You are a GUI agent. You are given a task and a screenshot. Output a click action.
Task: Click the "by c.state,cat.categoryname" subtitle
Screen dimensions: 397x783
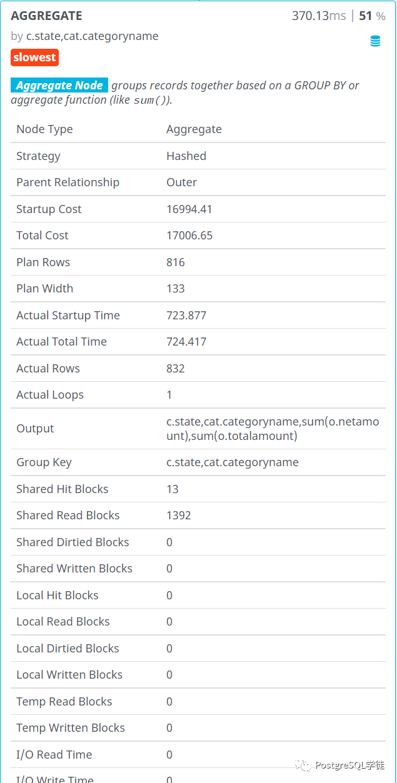coord(84,36)
